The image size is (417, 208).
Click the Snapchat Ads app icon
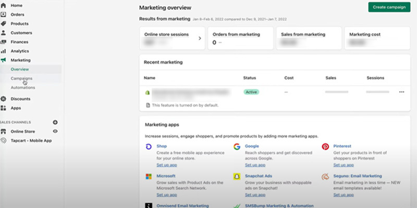coord(237,177)
